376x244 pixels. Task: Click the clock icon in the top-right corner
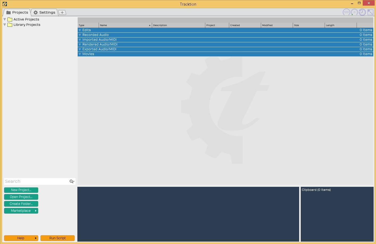(362, 12)
